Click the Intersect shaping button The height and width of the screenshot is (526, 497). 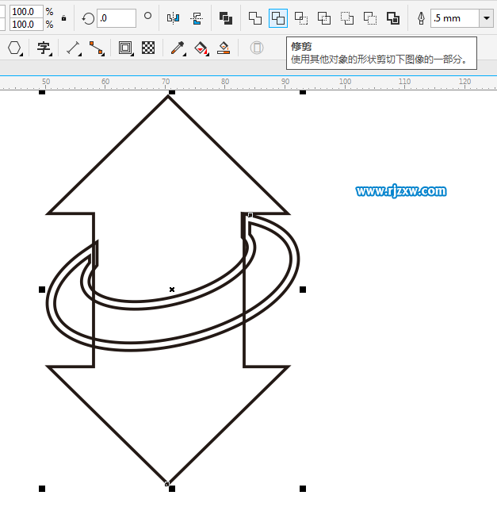click(x=301, y=18)
